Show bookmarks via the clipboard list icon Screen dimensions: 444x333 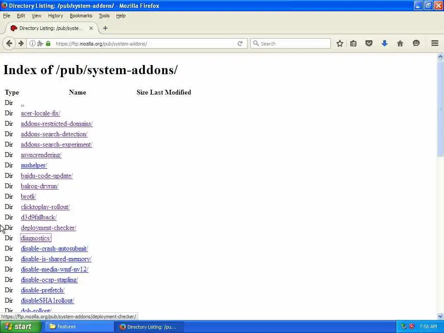click(353, 44)
